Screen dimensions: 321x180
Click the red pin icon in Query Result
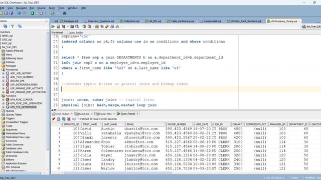[x=54, y=119]
